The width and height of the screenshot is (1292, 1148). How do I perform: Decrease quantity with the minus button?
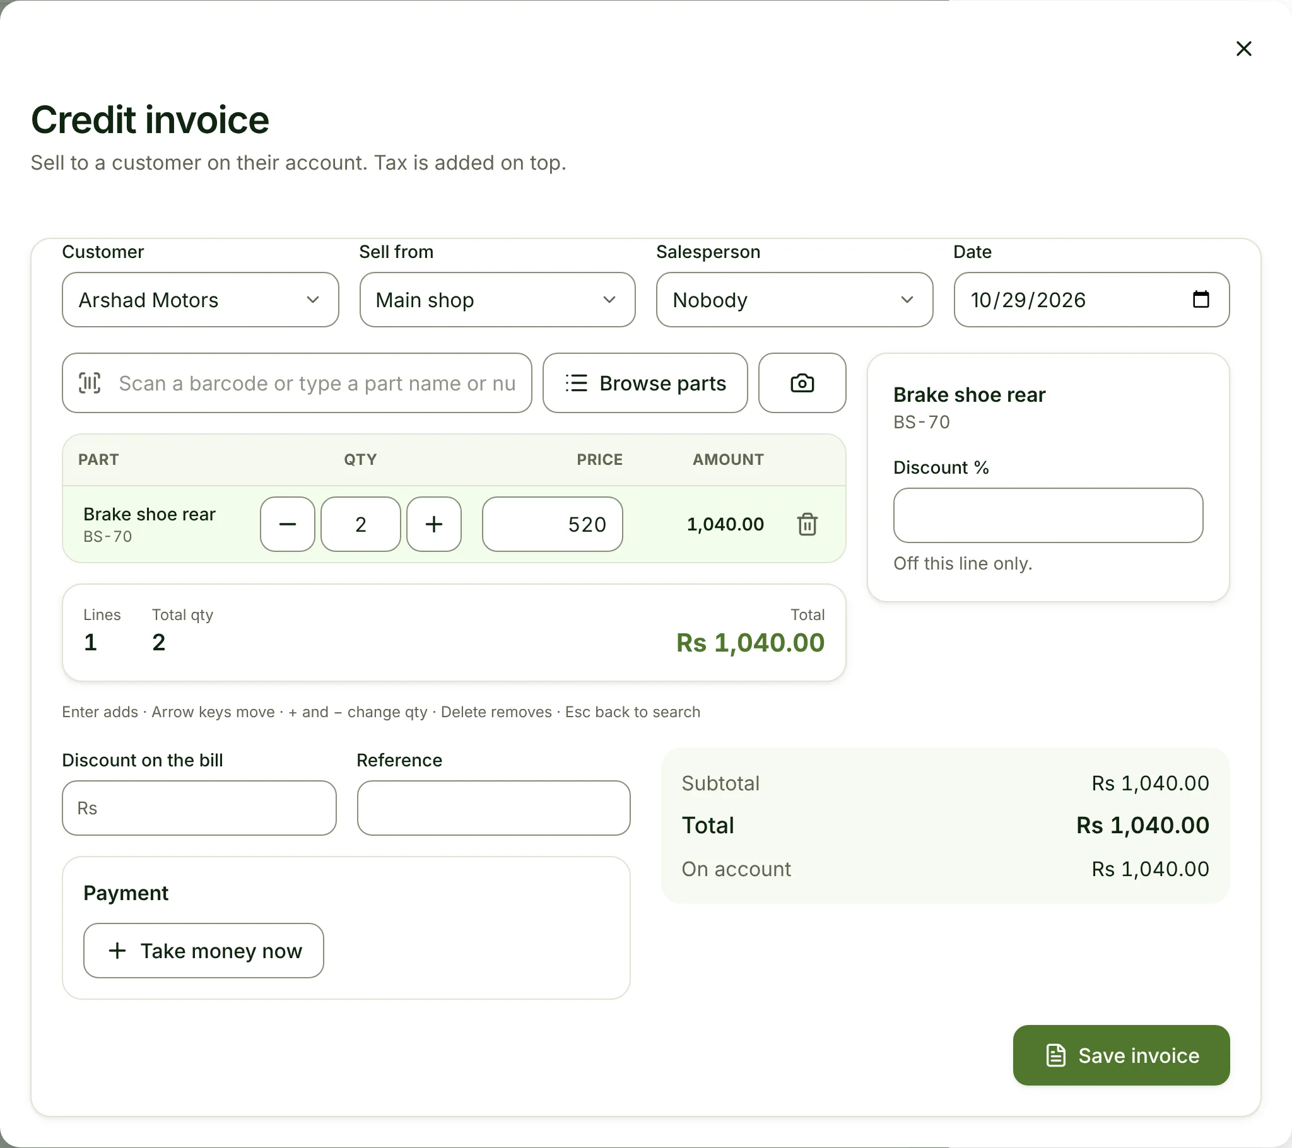(x=288, y=524)
